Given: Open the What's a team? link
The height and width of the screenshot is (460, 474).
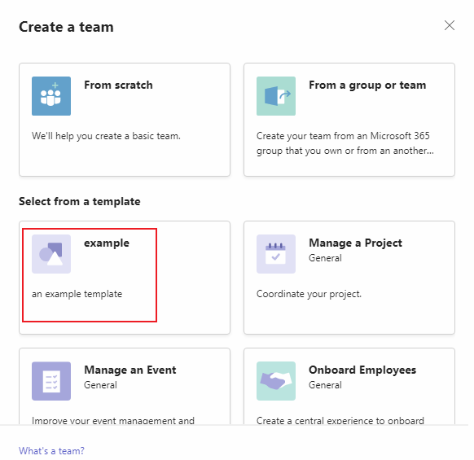Looking at the screenshot, I should coord(51,450).
